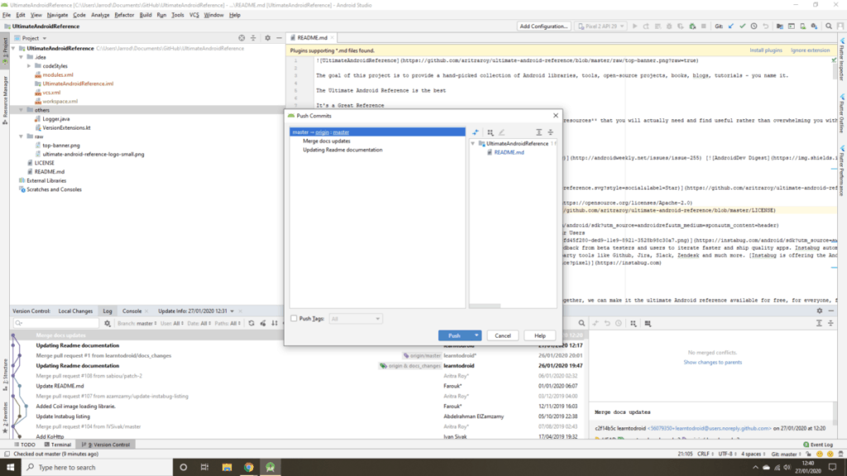Switch to Local Changes tab

point(75,311)
